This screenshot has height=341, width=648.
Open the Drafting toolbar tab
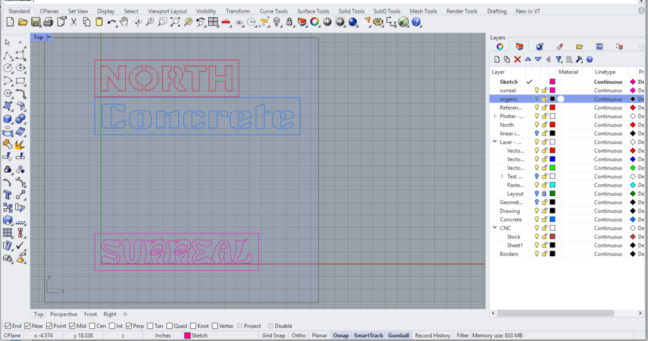click(496, 11)
